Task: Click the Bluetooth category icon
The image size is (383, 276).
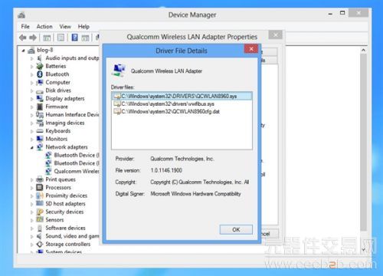Action: (x=40, y=74)
